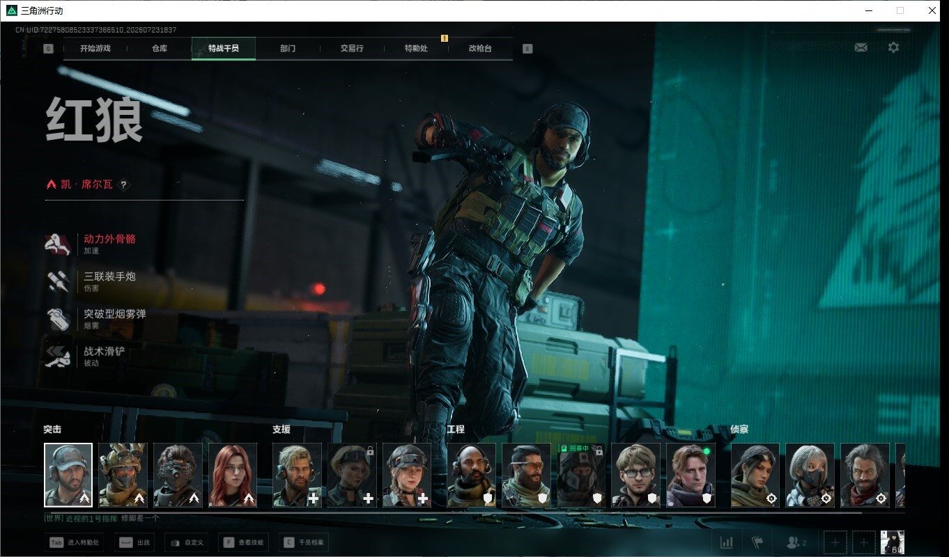Image resolution: width=949 pixels, height=557 pixels.
Task: Select the bald engineer operator with headset
Action: (x=472, y=475)
